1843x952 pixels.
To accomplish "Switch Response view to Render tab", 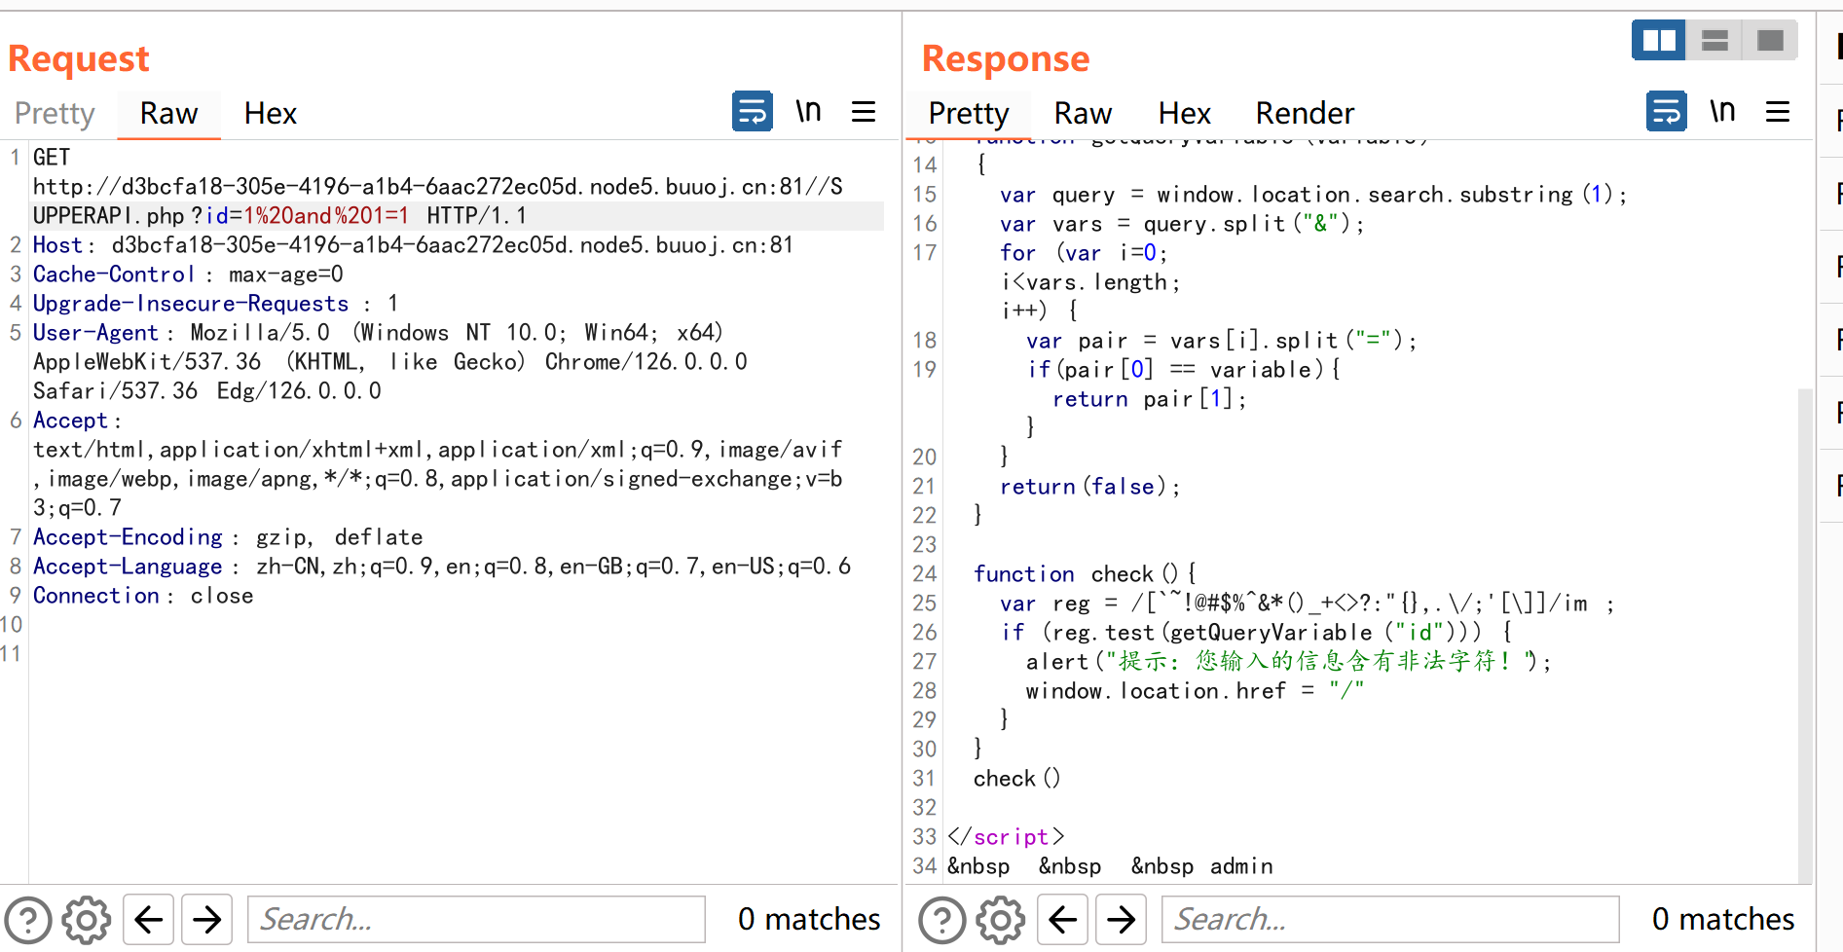I will tap(1305, 114).
